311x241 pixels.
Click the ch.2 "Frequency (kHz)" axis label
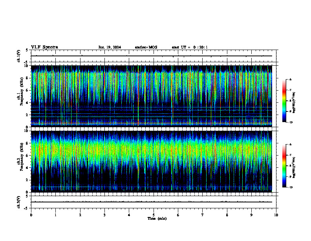pos(22,157)
